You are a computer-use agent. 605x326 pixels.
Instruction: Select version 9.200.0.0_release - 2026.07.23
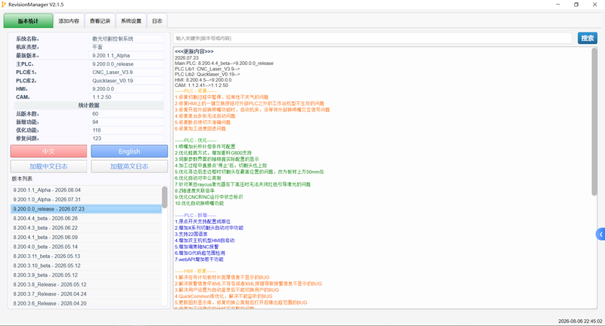click(86, 209)
